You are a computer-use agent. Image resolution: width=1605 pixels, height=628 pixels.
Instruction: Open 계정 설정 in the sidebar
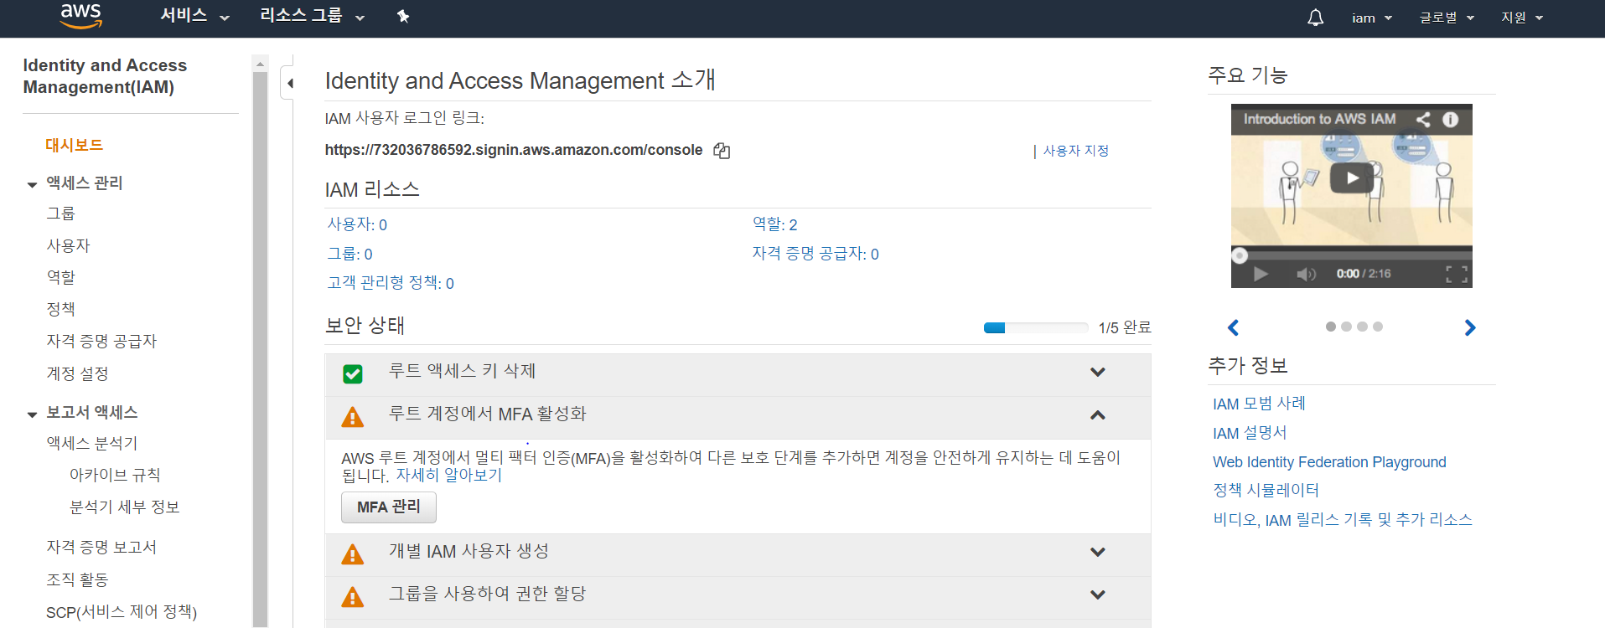pos(77,373)
